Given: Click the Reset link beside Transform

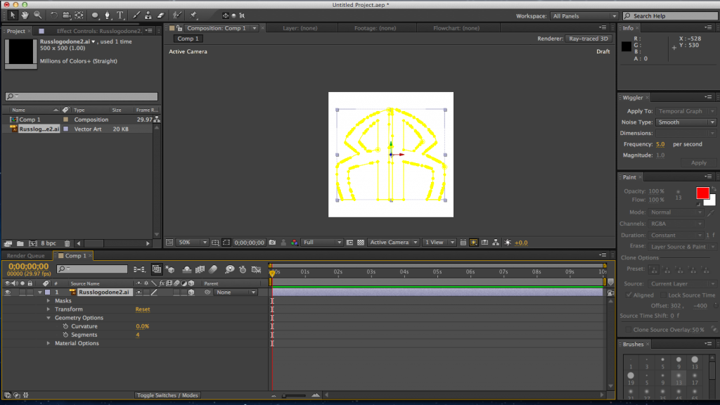Looking at the screenshot, I should pos(142,309).
